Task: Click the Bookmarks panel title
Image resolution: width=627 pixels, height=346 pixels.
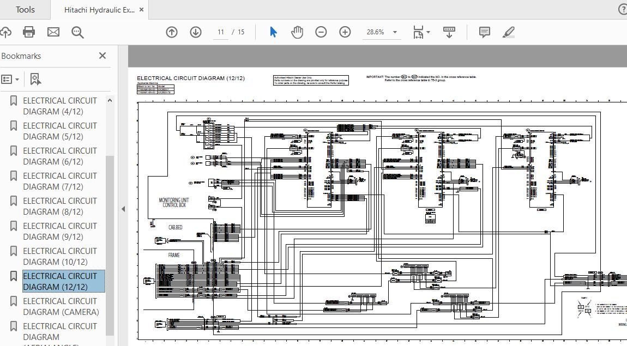Action: [21, 56]
